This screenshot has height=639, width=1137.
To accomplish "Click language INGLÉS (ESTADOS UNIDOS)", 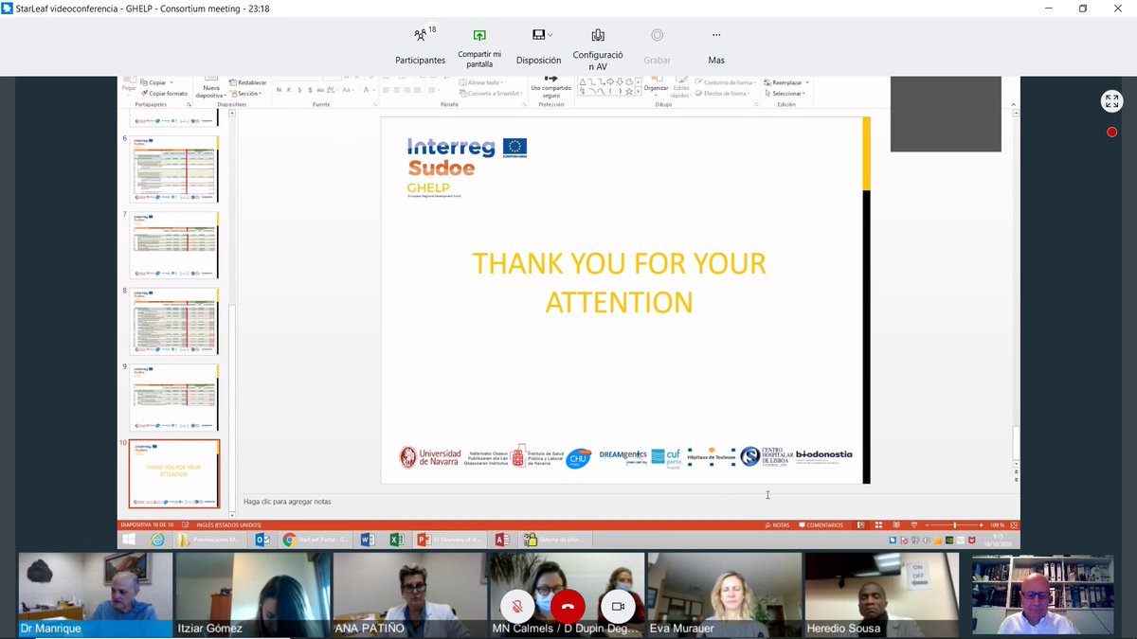I will pos(229,524).
